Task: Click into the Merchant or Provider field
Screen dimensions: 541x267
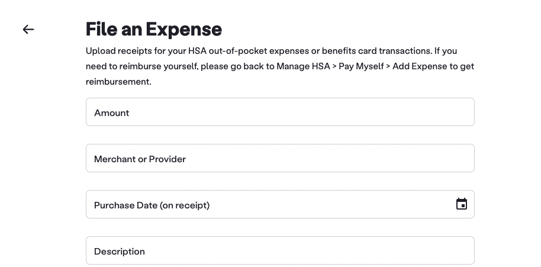Action: coord(279,158)
